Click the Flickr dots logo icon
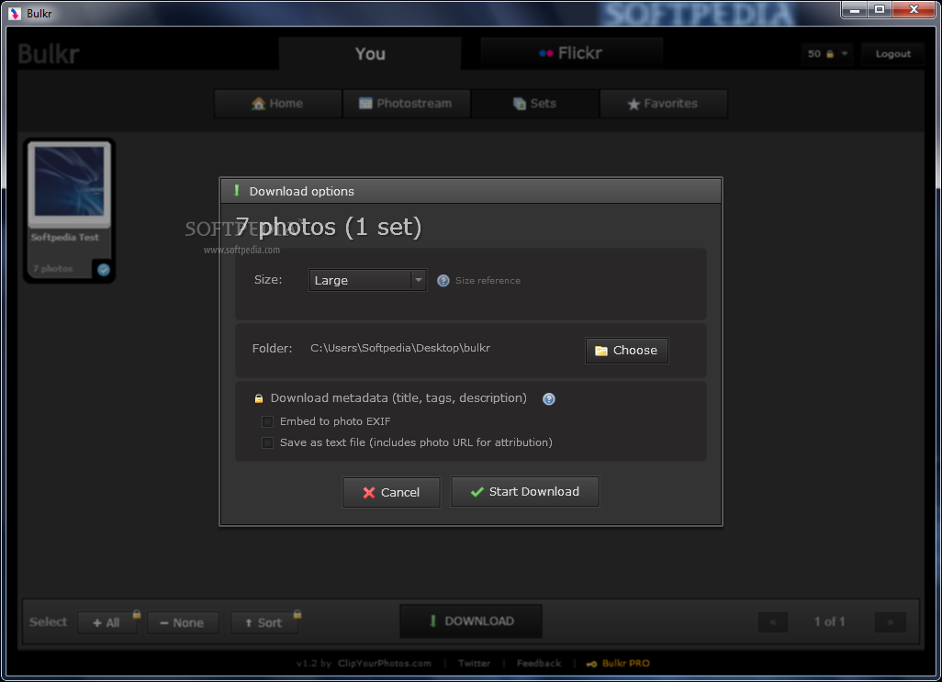Screen dimensions: 942x682 [545, 53]
